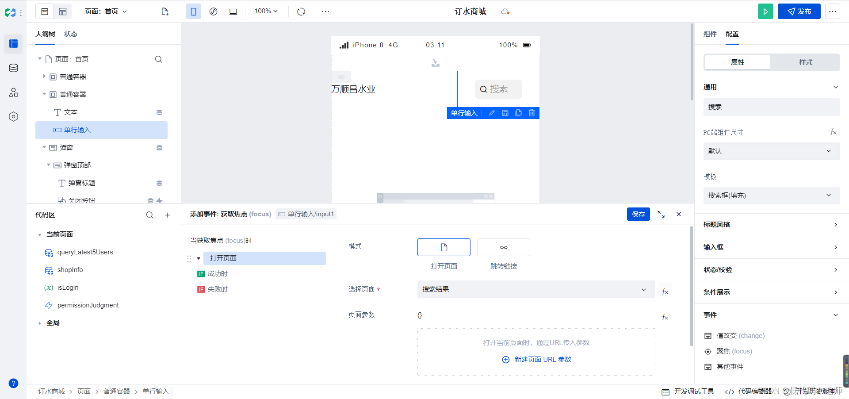Collapse the 弹窗 tree node
This screenshot has height=399, width=849.
44,147
